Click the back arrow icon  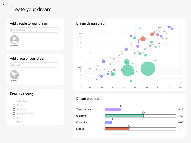(x=4, y=5)
